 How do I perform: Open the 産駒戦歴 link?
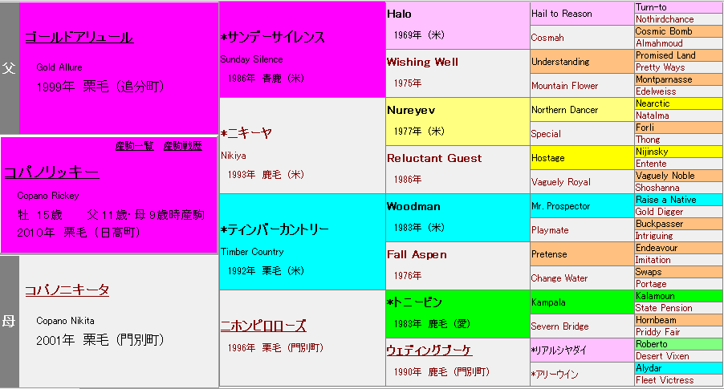point(183,146)
